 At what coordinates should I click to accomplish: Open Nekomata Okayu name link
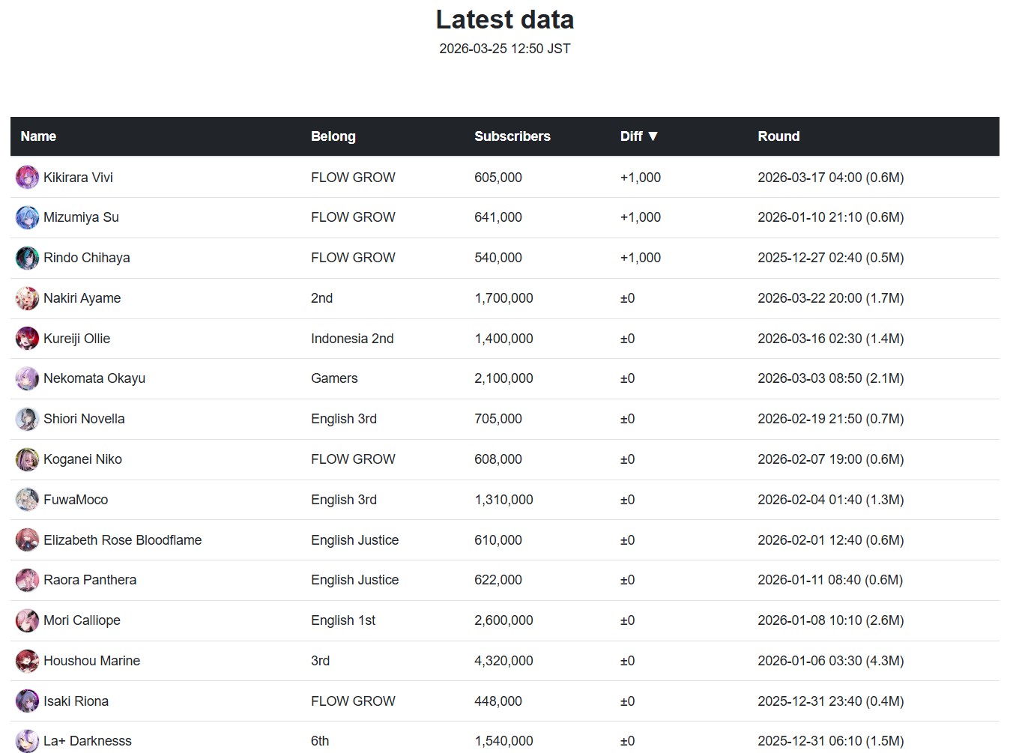(94, 378)
